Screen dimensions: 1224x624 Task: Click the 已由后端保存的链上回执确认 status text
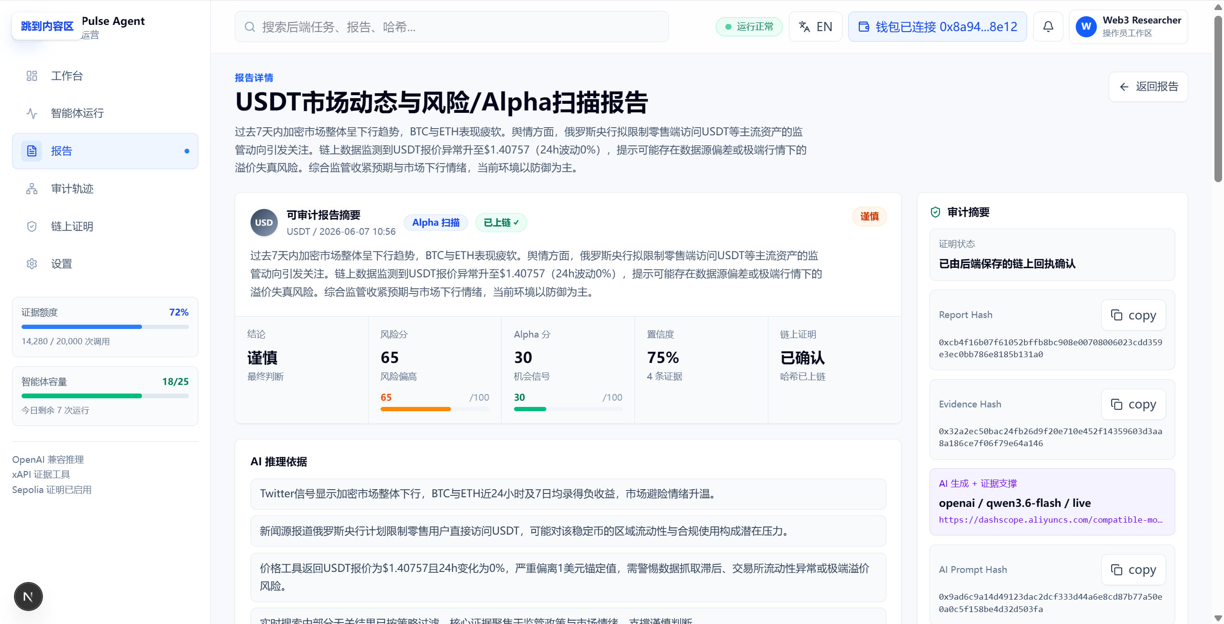coord(1007,264)
